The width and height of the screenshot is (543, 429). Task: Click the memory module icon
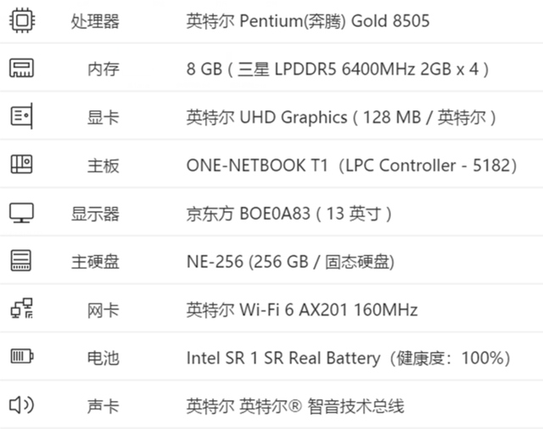(x=21, y=68)
